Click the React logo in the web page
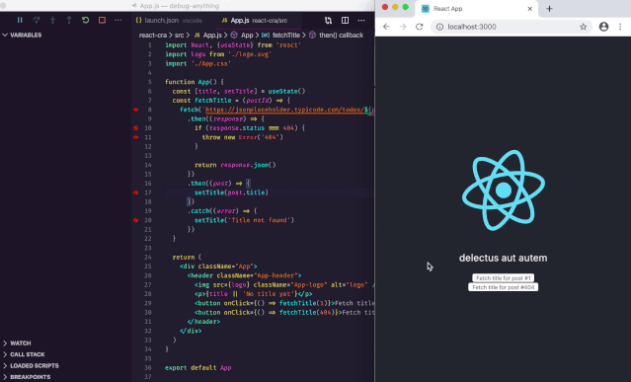This screenshot has width=631, height=382. 504,191
